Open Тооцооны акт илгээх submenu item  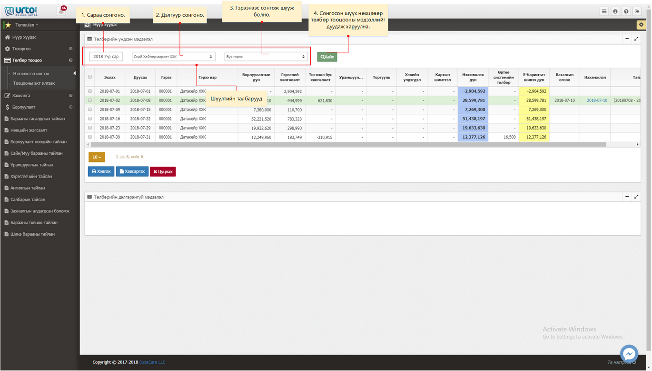(x=34, y=83)
